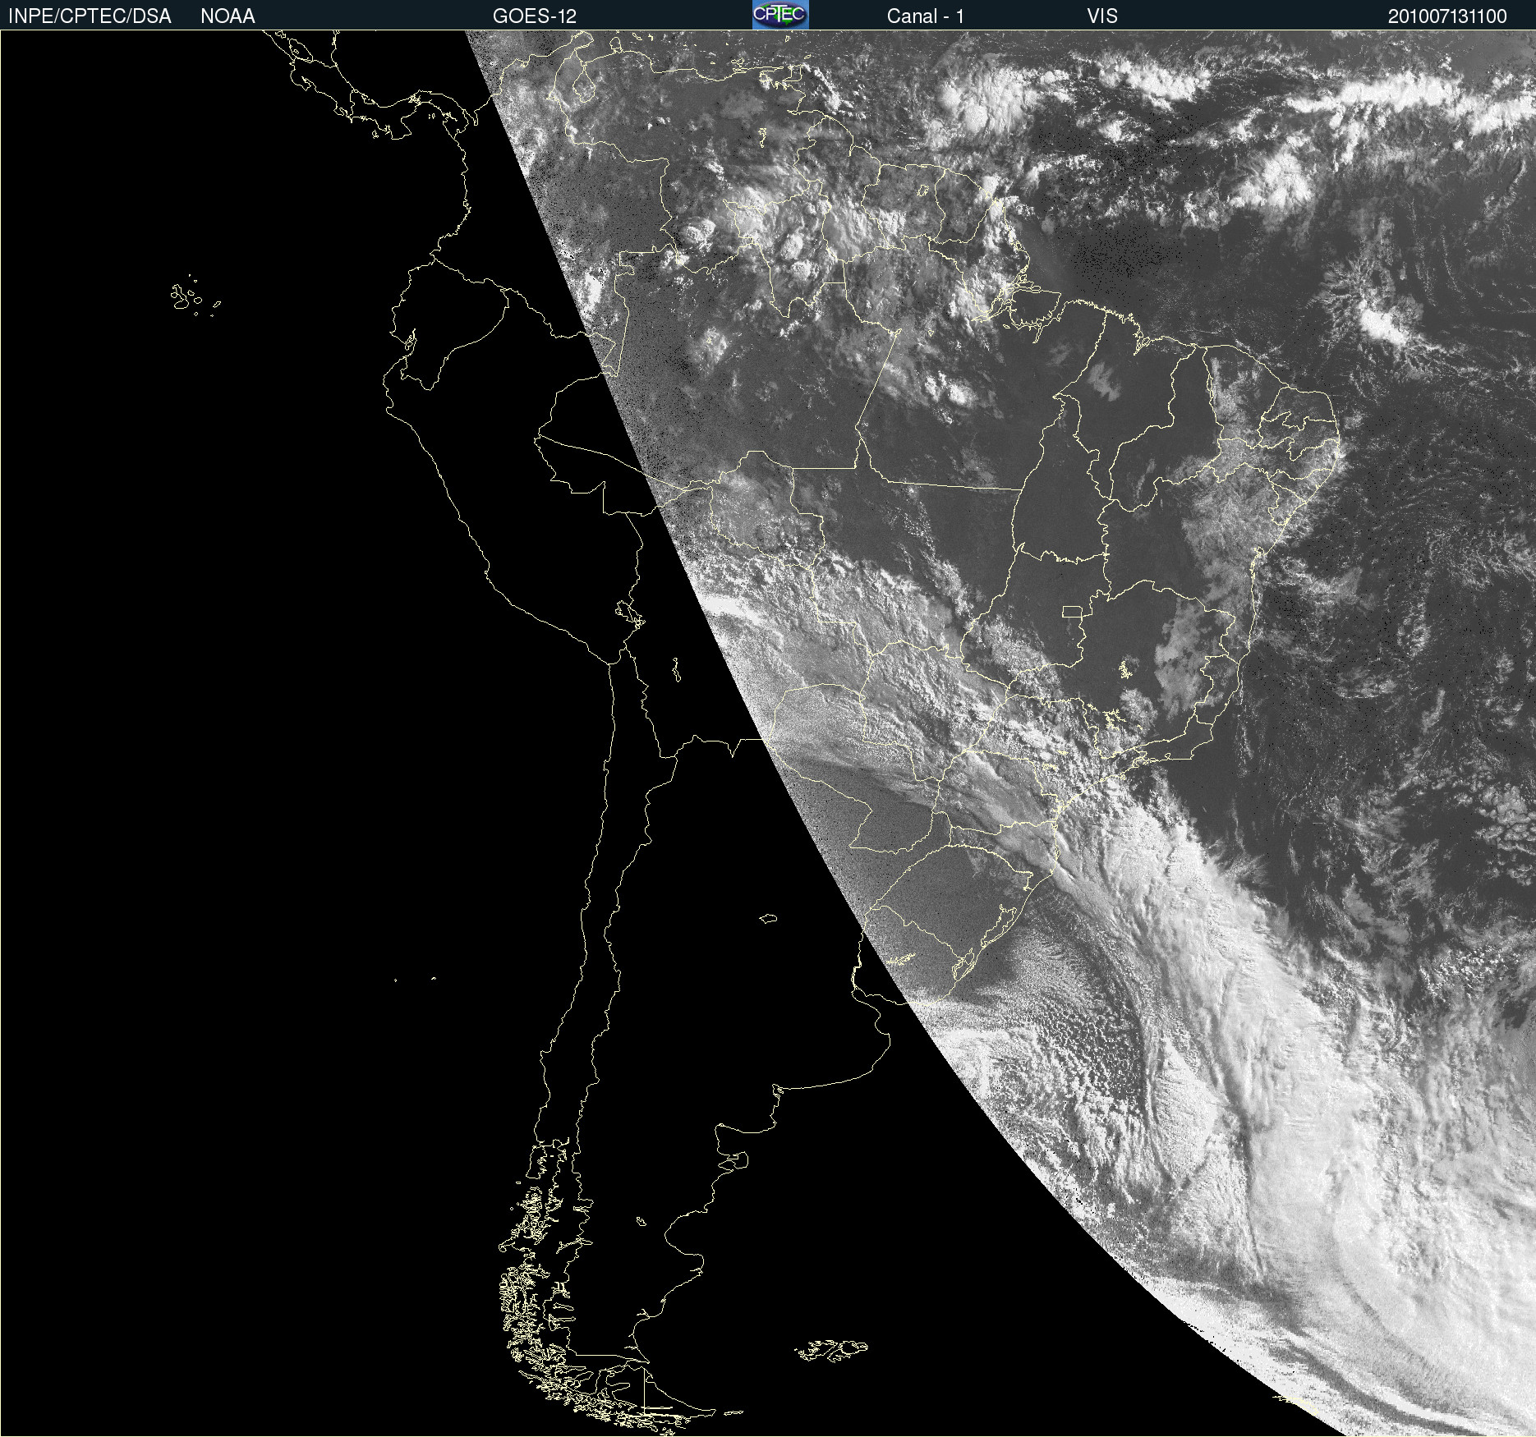Viewport: 1536px width, 1437px height.
Task: Click the CPTEC logo in the header
Action: click(x=780, y=15)
